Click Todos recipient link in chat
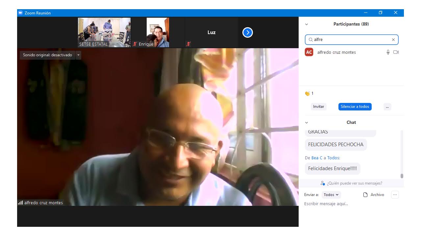The height and width of the screenshot is (236, 421). 333,158
